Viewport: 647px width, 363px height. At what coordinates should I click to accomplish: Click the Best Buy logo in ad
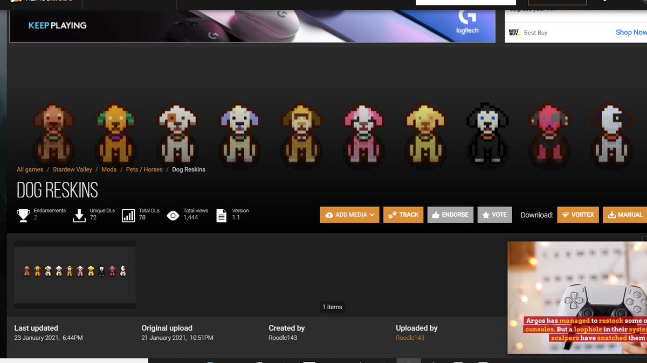[514, 32]
